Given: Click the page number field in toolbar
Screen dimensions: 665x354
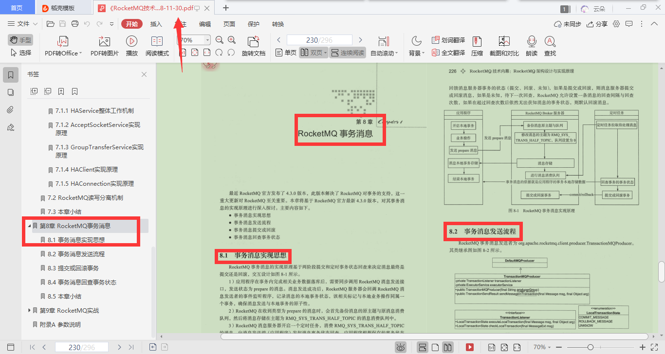Looking at the screenshot, I should (x=319, y=40).
